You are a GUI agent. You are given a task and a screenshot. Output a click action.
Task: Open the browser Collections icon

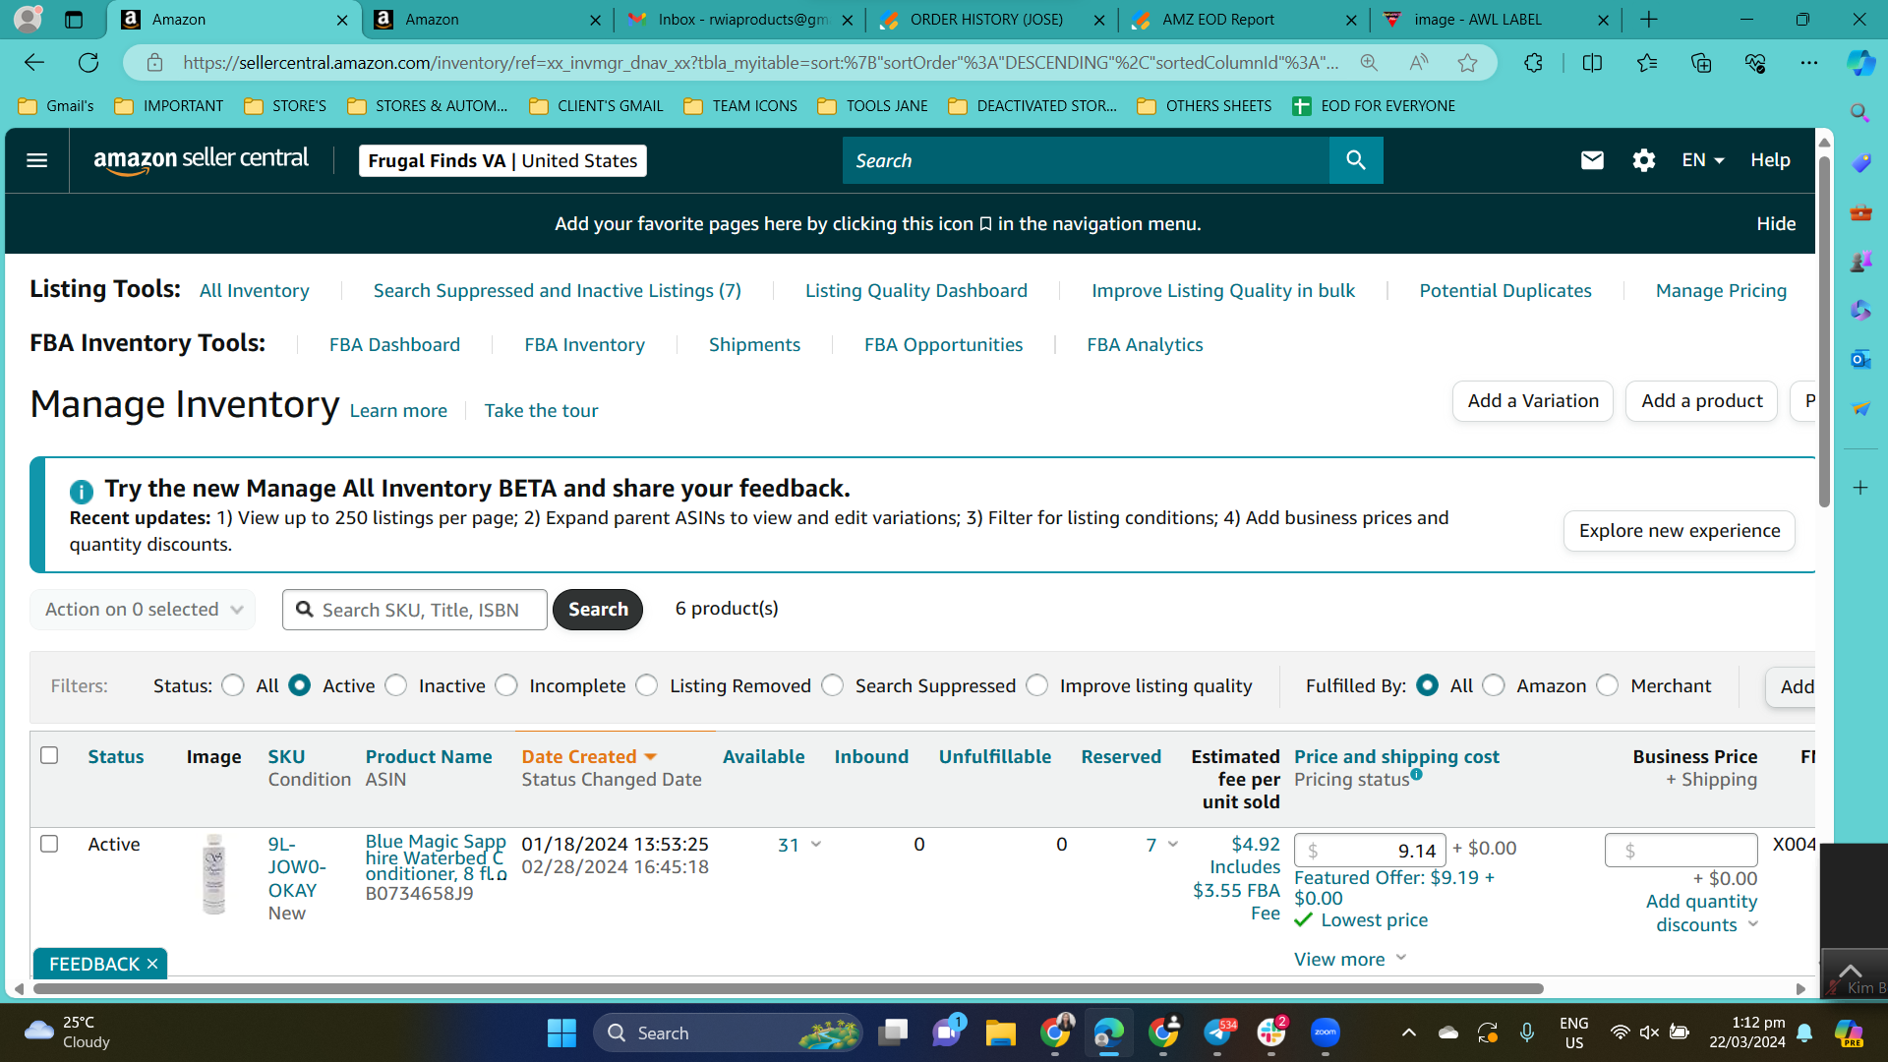(x=1701, y=63)
